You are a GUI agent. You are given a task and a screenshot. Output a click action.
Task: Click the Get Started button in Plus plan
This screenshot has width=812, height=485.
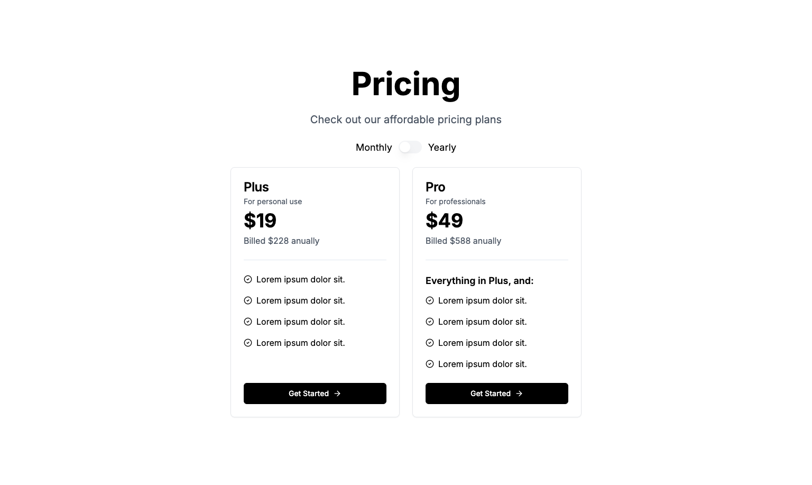(x=315, y=394)
